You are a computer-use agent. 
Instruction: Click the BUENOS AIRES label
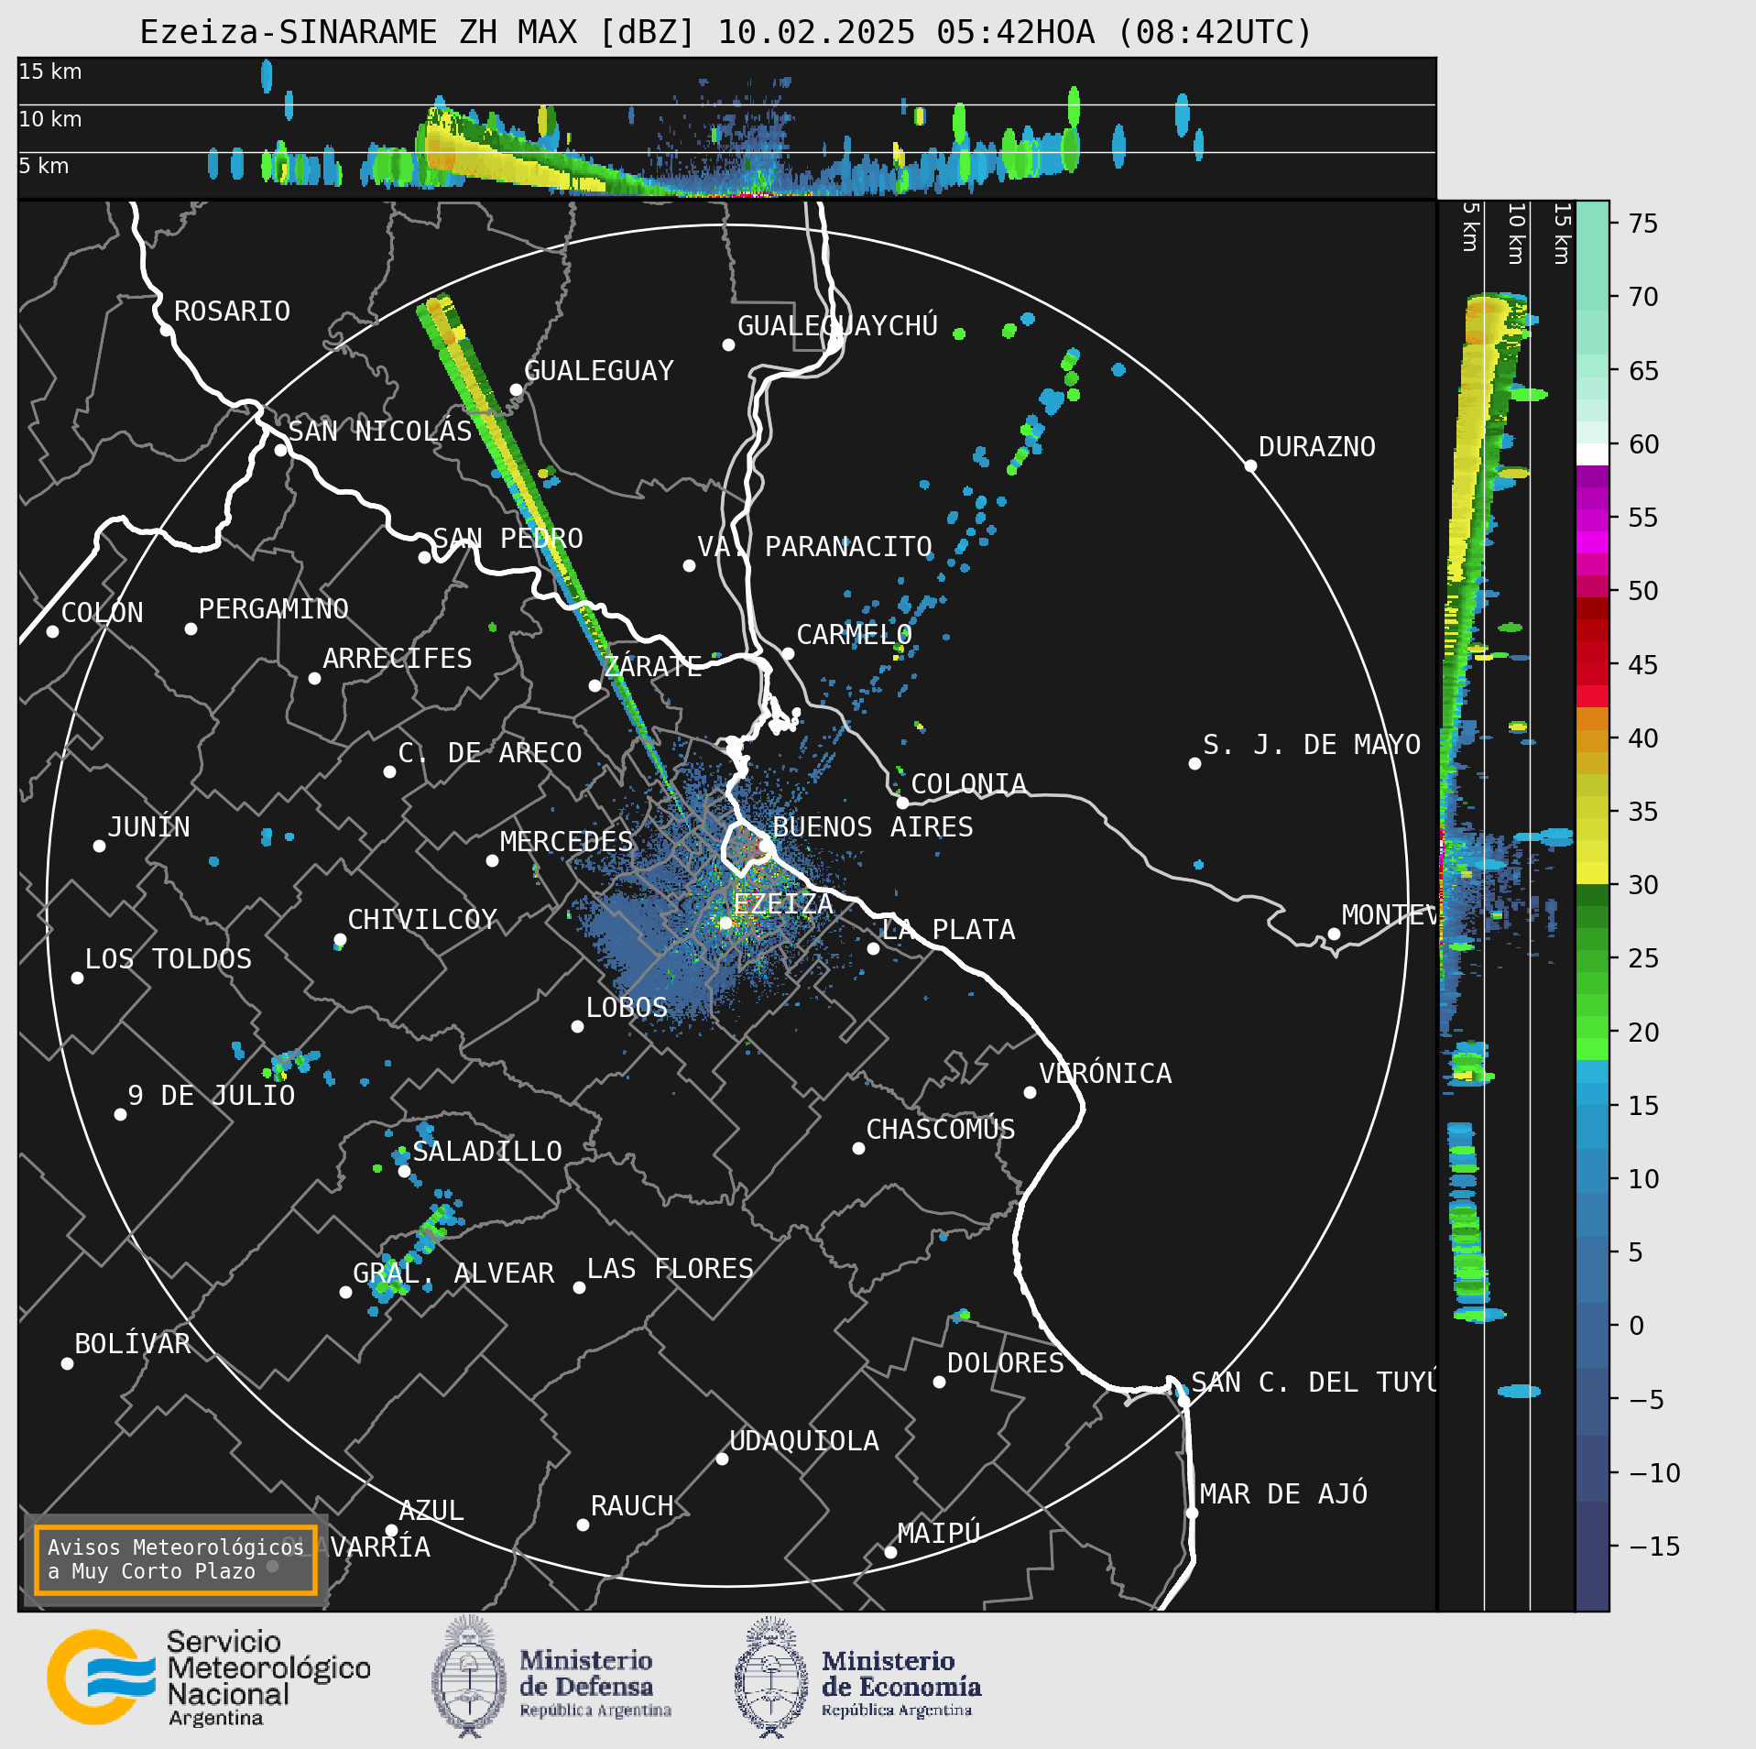(872, 827)
